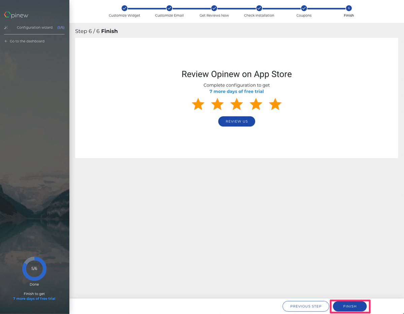Click the Customize Widget step checkmark circle
Screen dimensions: 404x314
pos(125,8)
